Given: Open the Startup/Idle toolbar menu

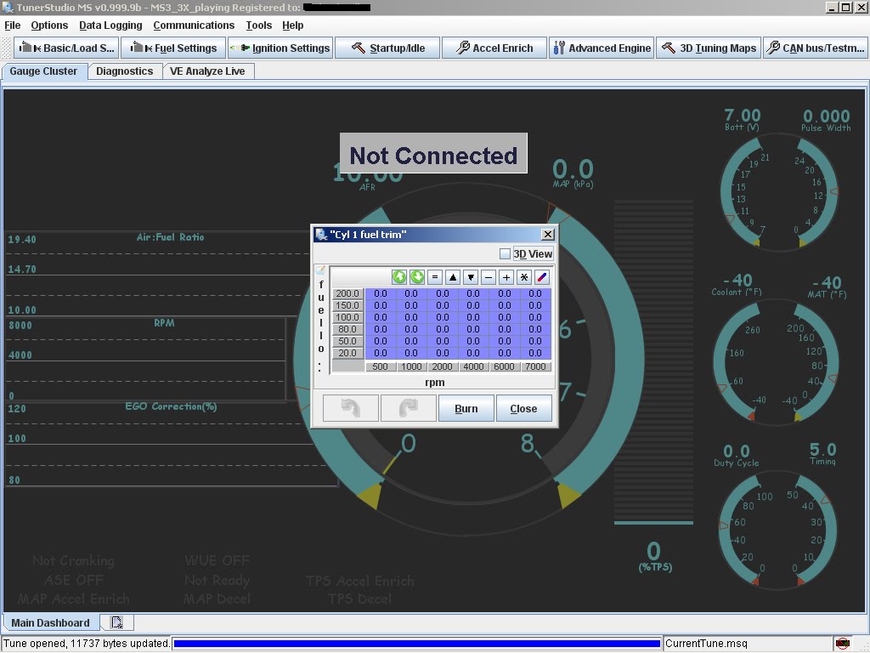Looking at the screenshot, I should (x=387, y=48).
